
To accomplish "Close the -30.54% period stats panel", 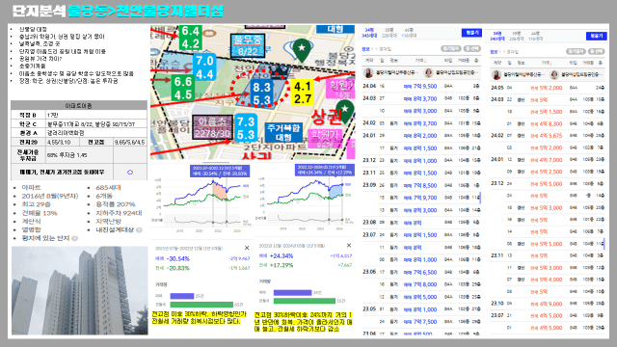I will [247, 248].
